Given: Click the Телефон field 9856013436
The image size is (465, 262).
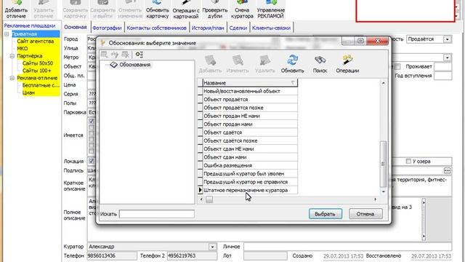Looking at the screenshot, I should pyautogui.click(x=112, y=255).
